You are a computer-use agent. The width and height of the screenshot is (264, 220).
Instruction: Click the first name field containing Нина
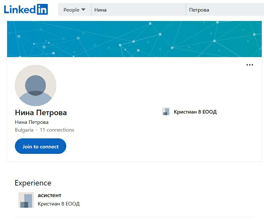point(138,10)
